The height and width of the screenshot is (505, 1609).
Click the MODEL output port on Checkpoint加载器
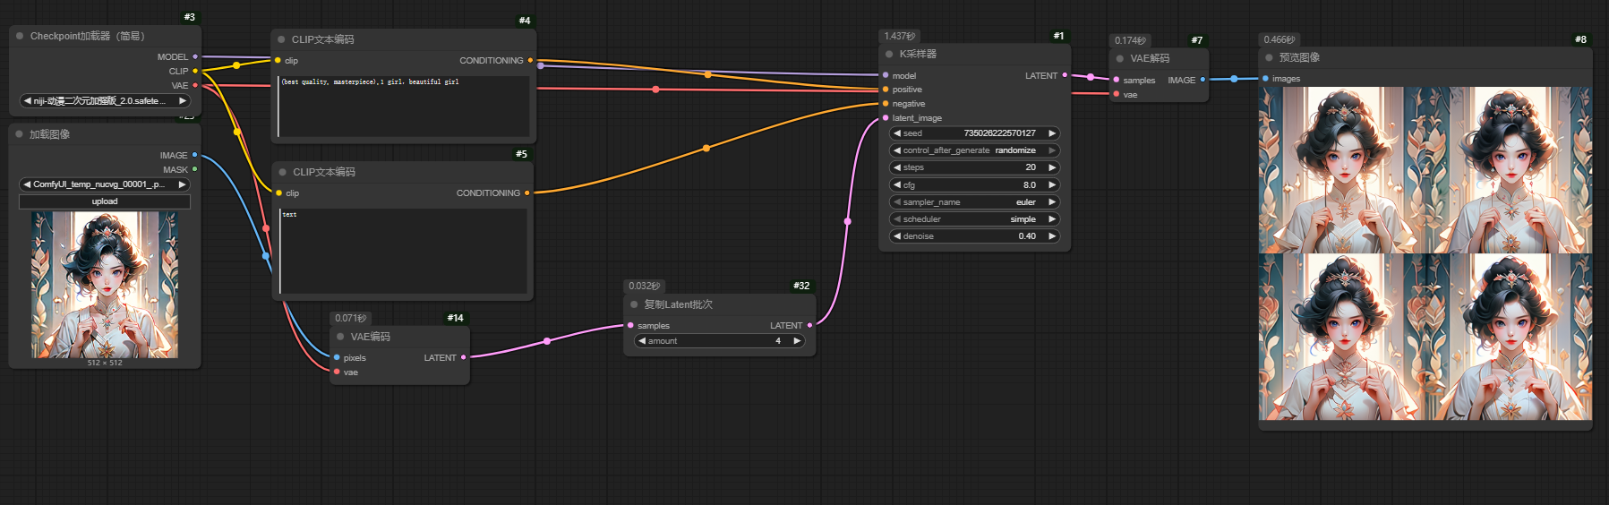(195, 56)
